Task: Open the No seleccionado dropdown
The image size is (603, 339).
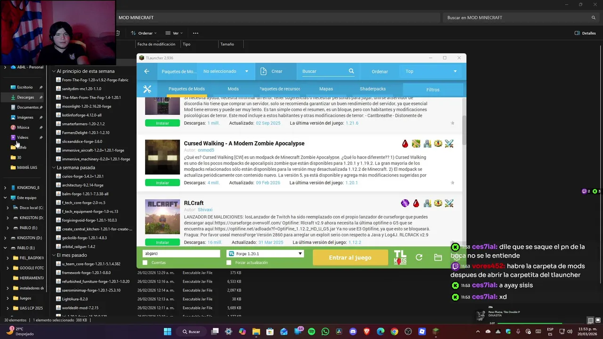Action: 226,71
